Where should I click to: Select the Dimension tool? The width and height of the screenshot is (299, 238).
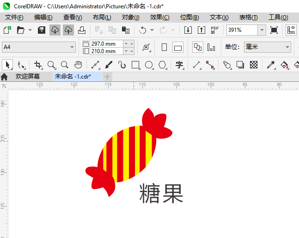click(x=196, y=65)
